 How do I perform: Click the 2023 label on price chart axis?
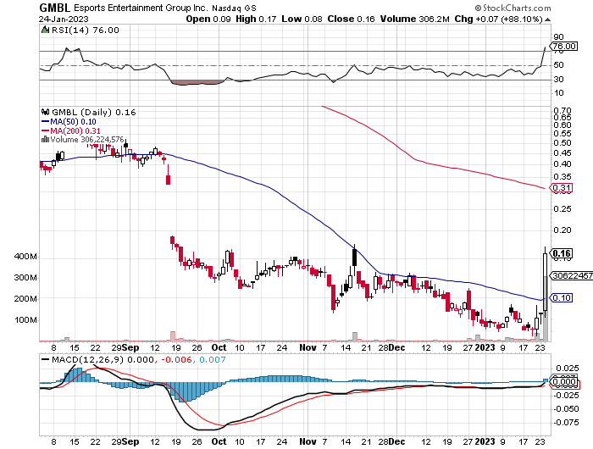(x=485, y=347)
